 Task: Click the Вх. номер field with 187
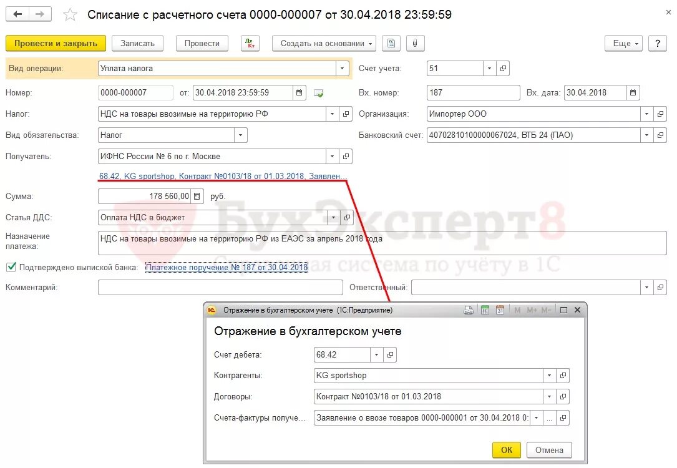coord(473,92)
